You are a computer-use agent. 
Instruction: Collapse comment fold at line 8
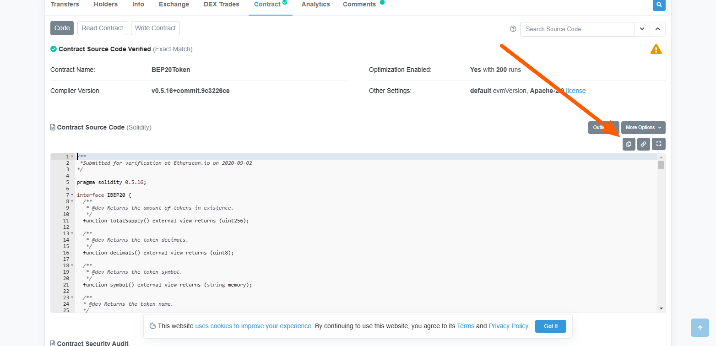(72, 201)
